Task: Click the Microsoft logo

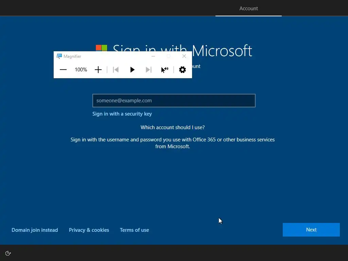Action: (x=101, y=48)
